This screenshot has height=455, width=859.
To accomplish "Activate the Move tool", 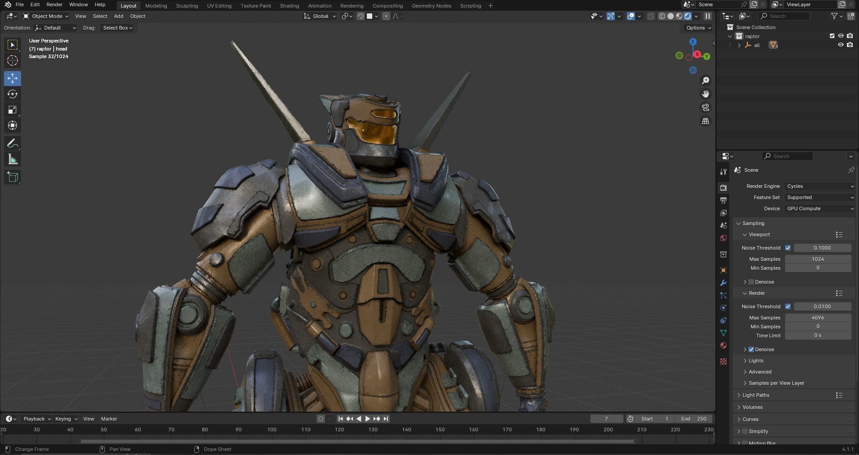I will point(13,78).
